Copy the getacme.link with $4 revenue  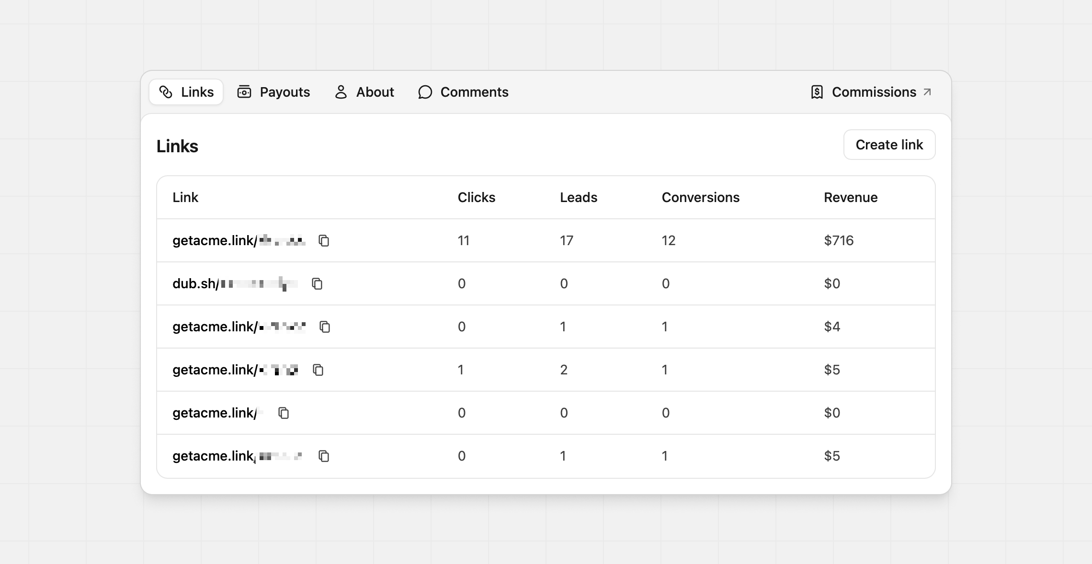point(325,327)
